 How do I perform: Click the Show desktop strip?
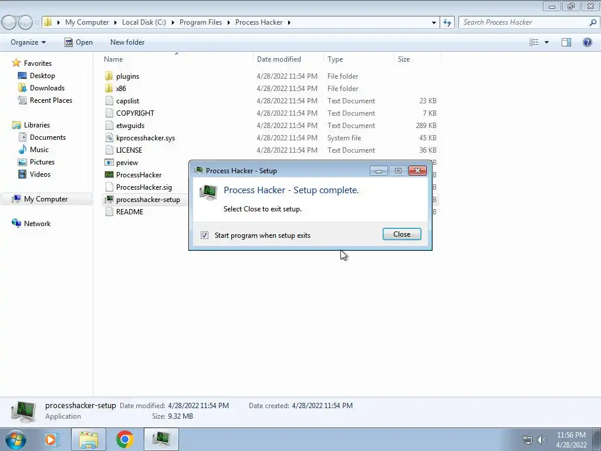click(596, 439)
